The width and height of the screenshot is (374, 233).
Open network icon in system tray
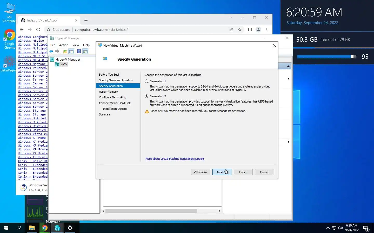click(x=334, y=228)
